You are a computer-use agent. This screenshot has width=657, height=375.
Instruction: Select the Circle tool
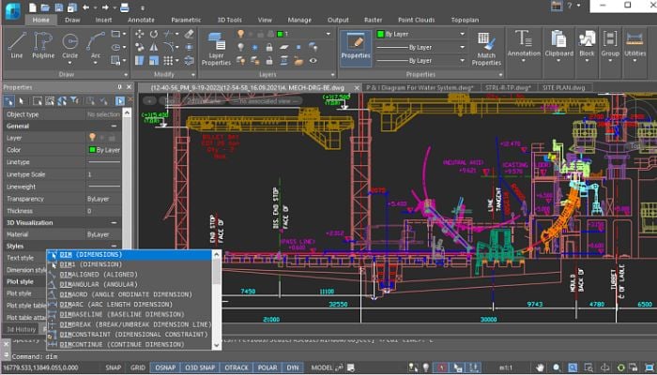pos(70,45)
